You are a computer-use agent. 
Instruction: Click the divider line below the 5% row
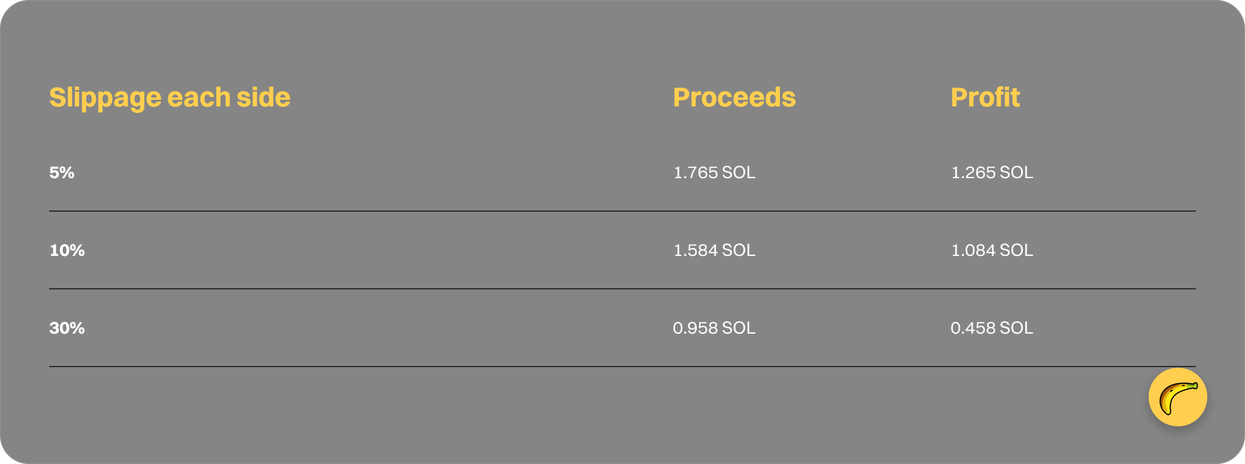click(622, 211)
